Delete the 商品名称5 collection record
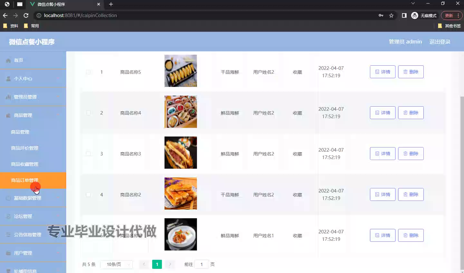 [411, 72]
